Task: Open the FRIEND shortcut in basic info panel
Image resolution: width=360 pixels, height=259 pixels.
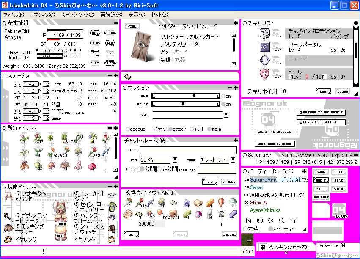Action: 110,63
